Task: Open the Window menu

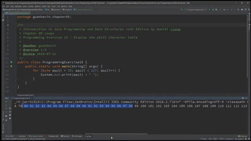Action: 64,6
